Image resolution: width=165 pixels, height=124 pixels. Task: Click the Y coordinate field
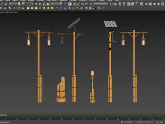pyautogui.click(x=140, y=122)
